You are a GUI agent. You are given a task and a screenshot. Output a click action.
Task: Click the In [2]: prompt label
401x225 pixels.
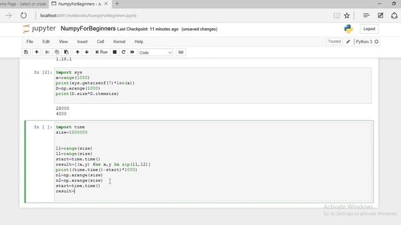pyautogui.click(x=43, y=72)
